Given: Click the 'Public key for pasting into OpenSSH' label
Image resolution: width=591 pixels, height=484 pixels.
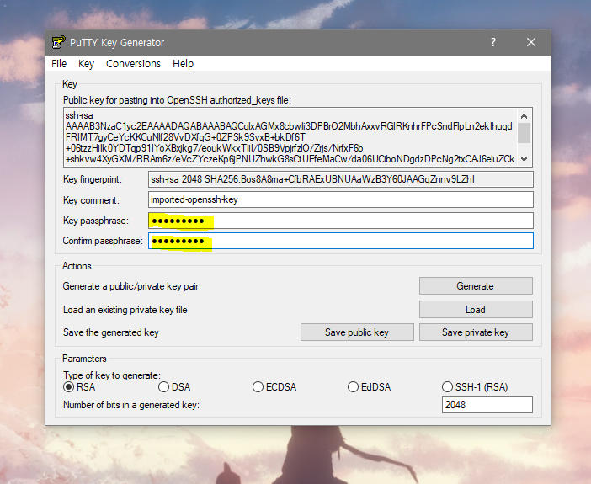Looking at the screenshot, I should click(177, 100).
